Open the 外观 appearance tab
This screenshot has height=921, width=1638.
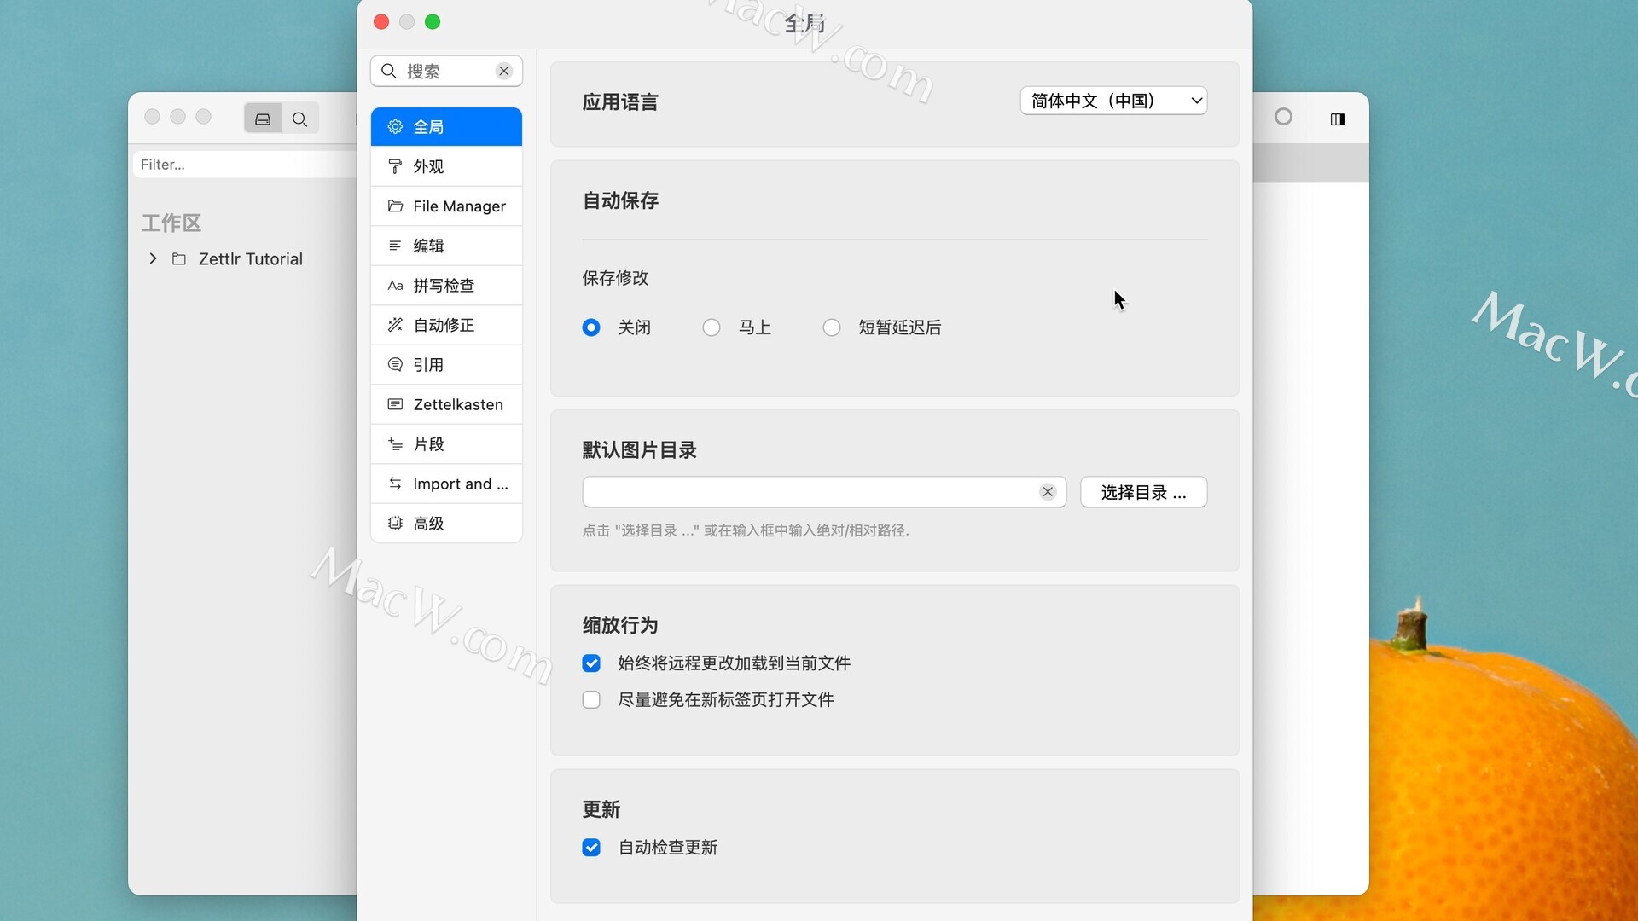tap(446, 166)
